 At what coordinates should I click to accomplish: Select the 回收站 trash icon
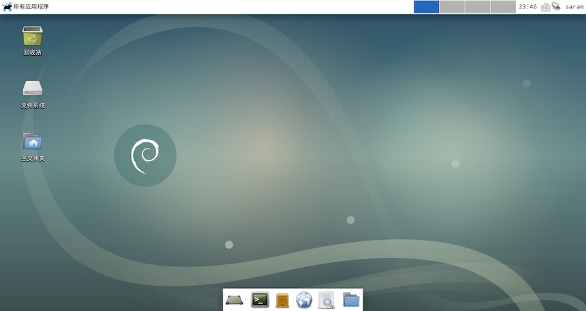click(33, 36)
